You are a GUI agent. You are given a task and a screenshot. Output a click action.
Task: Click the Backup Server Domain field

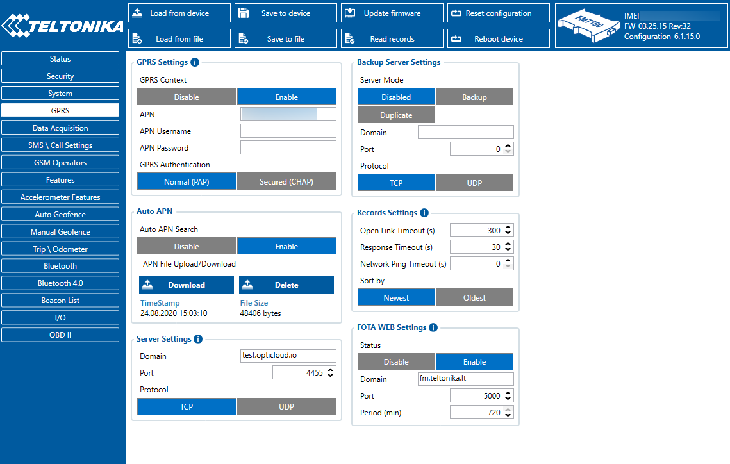coord(465,132)
